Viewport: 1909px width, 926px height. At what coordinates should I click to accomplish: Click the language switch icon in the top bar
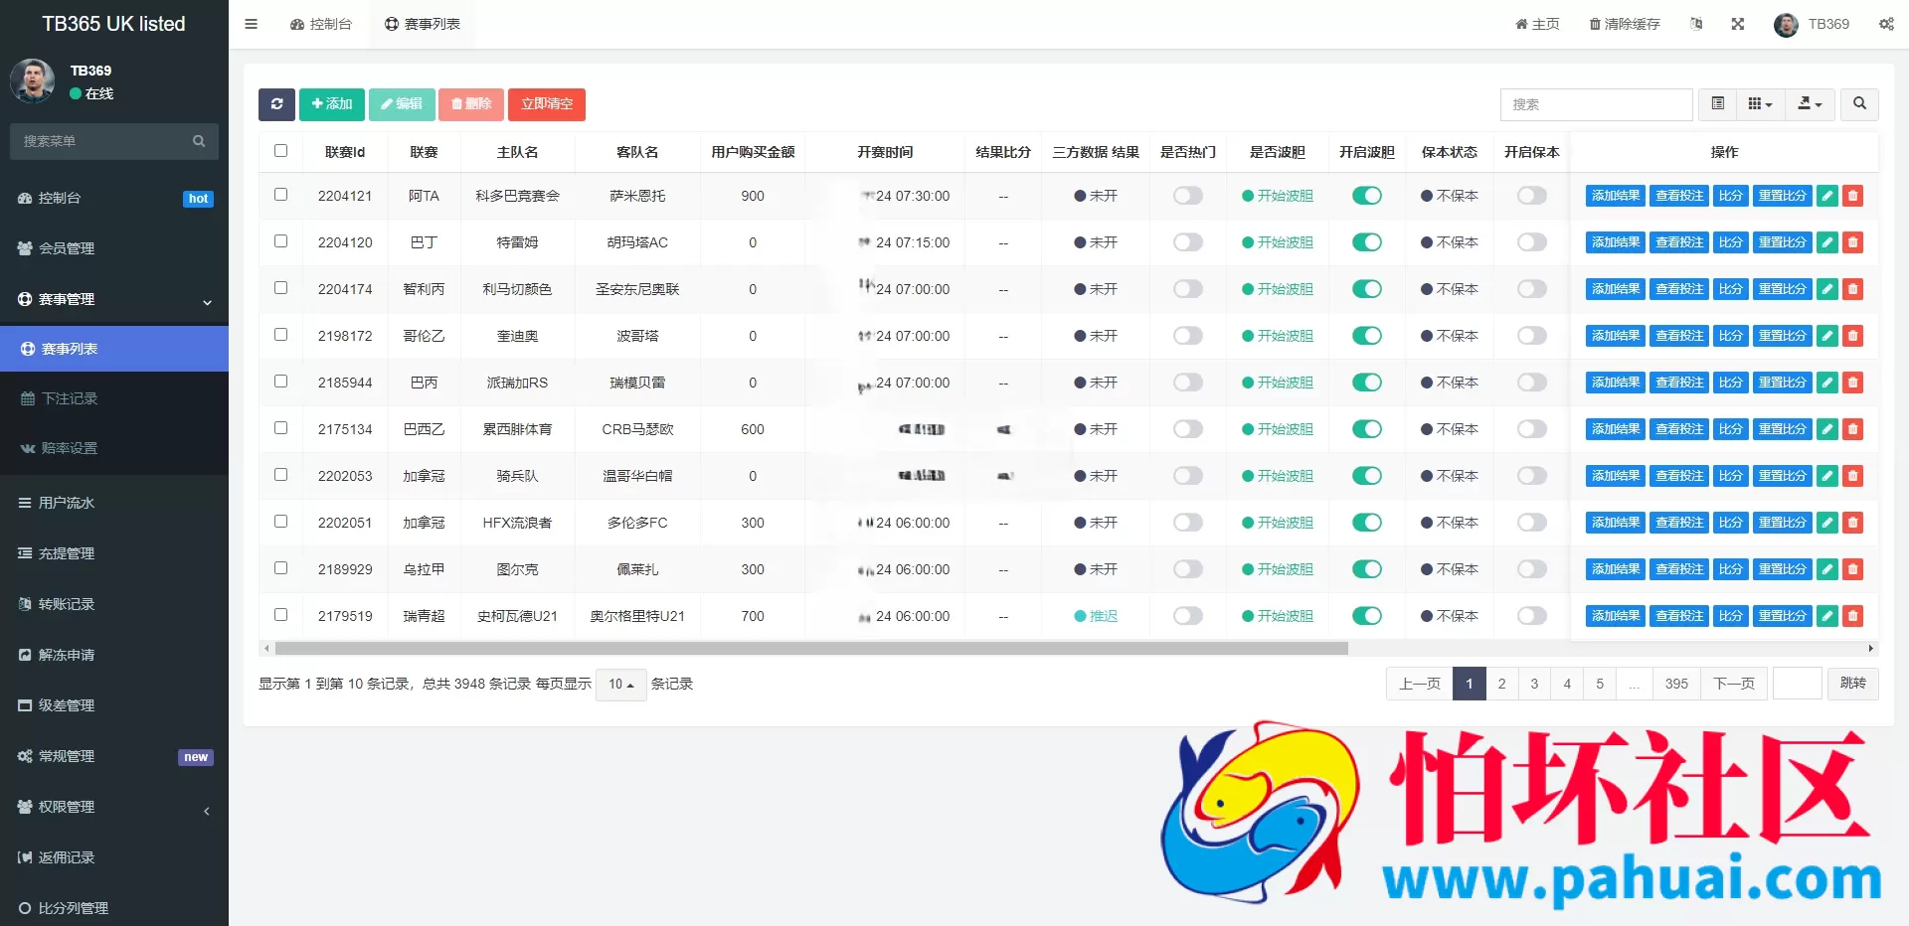[1696, 24]
